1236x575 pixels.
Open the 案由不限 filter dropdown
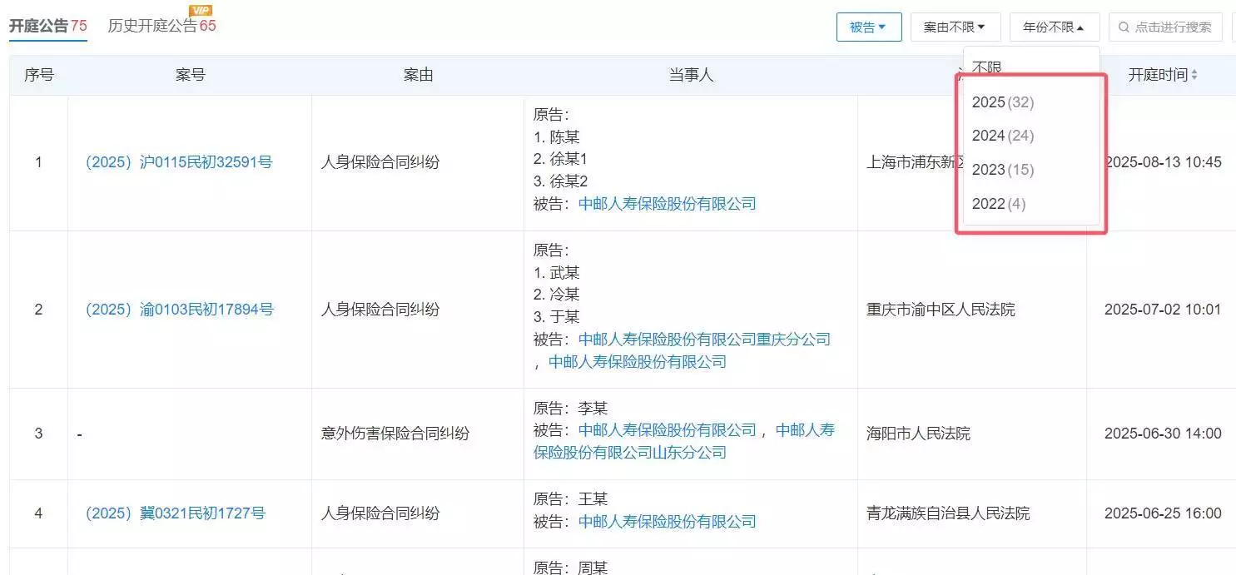pyautogui.click(x=955, y=26)
